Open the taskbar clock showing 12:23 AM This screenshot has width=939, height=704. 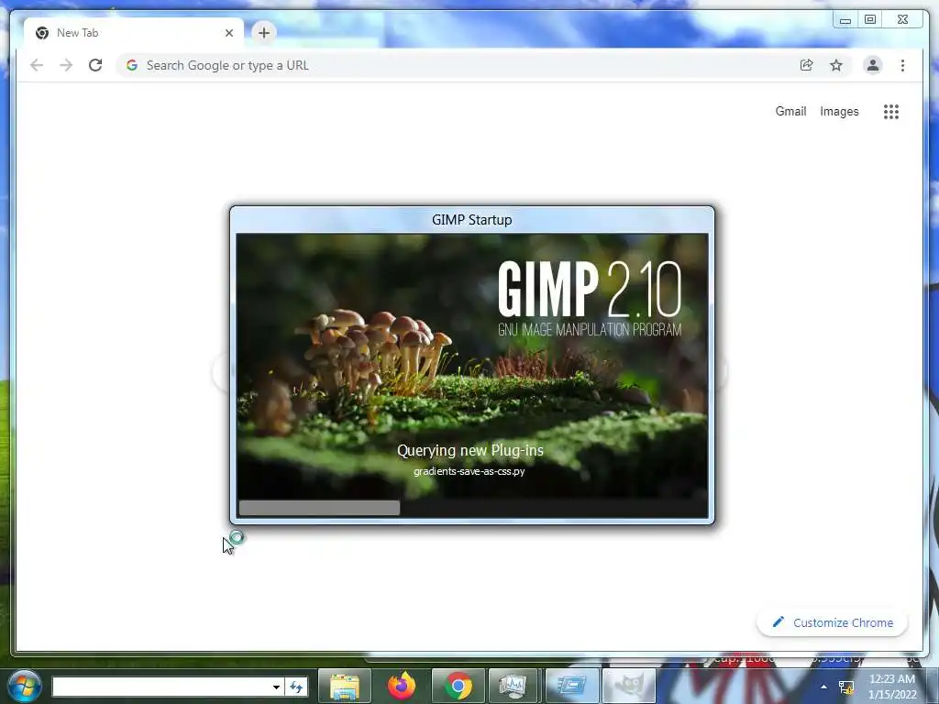point(892,687)
